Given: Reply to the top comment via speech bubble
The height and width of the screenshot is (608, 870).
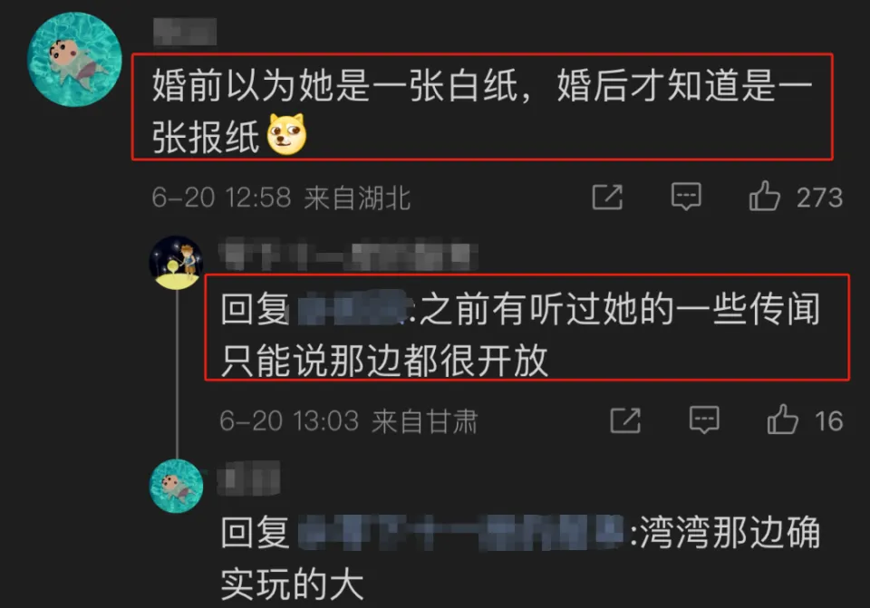Looking at the screenshot, I should pyautogui.click(x=686, y=197).
